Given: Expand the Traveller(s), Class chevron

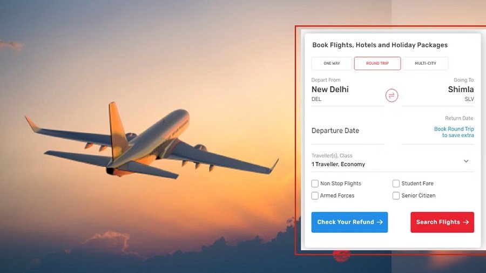Looking at the screenshot, I should 466,161.
